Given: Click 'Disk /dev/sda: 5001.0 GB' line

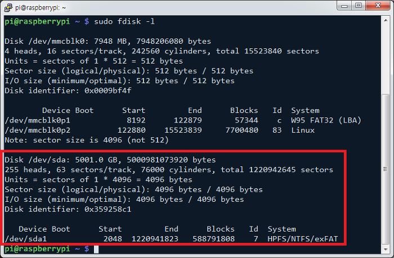Looking at the screenshot, I should point(110,160).
